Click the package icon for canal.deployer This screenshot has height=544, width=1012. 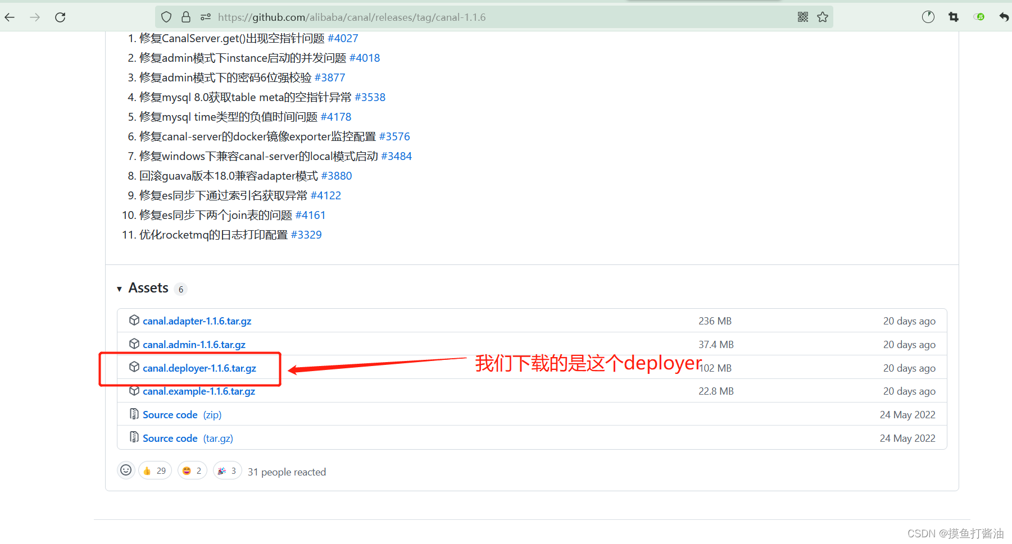(134, 367)
